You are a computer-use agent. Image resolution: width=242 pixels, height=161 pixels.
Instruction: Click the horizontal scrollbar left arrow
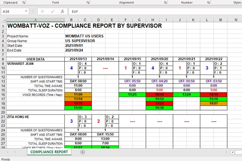tap(233, 152)
